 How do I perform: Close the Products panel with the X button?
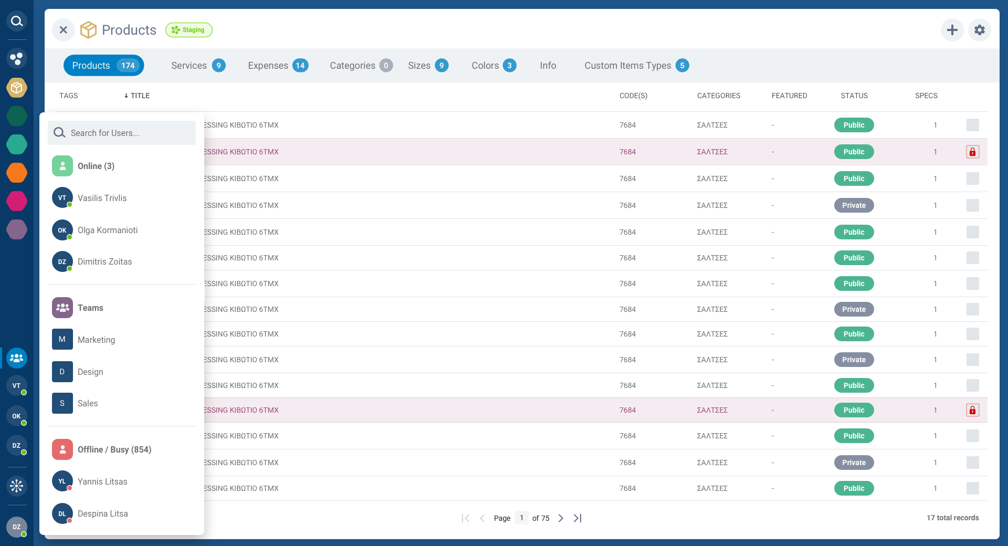64,30
